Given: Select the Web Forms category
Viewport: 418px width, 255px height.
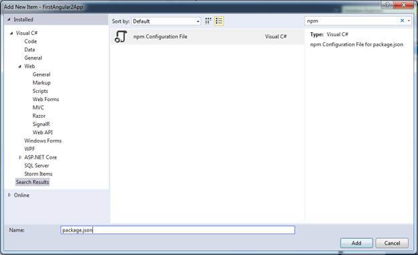Looking at the screenshot, I should point(46,99).
